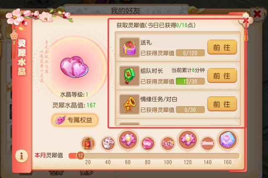Click 前往 button for 情缘任务/对白
Image resolution: width=268 pixels, height=178 pixels.
click(222, 104)
